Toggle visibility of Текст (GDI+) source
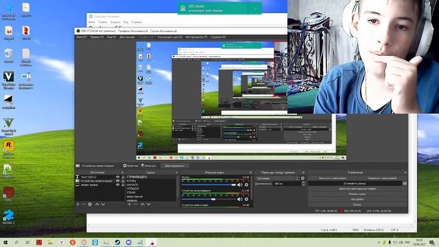This screenshot has width=439, height=247. coord(117,177)
